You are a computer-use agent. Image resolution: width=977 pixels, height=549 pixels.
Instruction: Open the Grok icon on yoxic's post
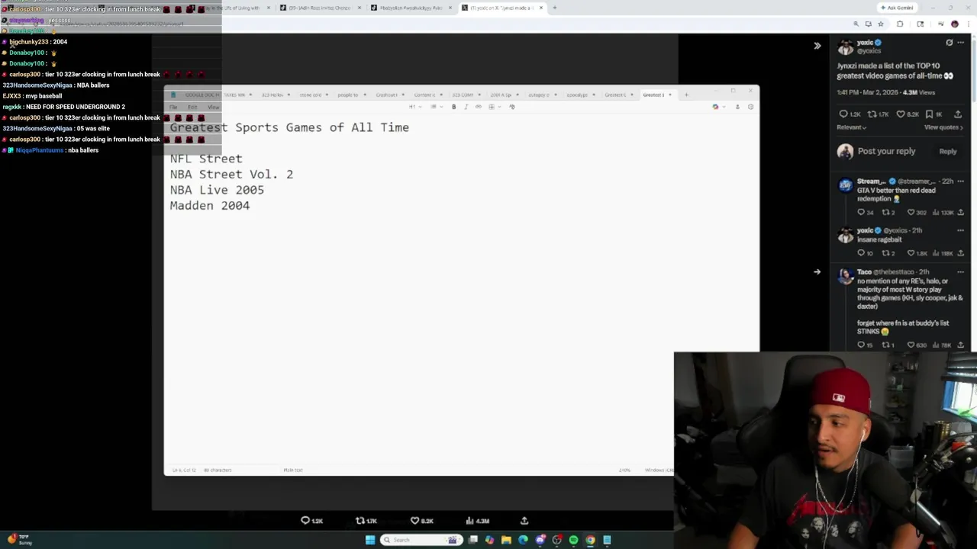[x=950, y=43]
